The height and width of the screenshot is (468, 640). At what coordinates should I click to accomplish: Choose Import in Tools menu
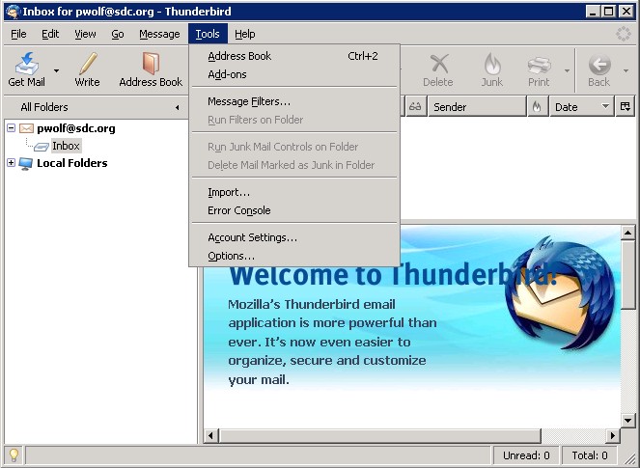pos(294,192)
